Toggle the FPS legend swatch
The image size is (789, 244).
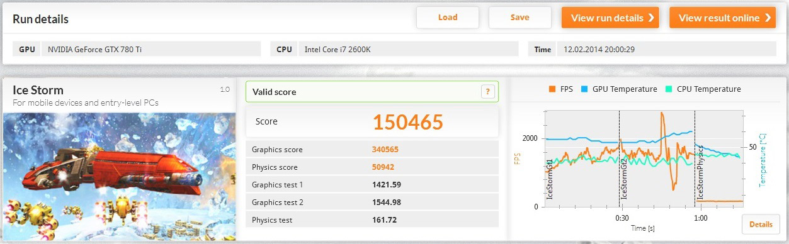(553, 89)
